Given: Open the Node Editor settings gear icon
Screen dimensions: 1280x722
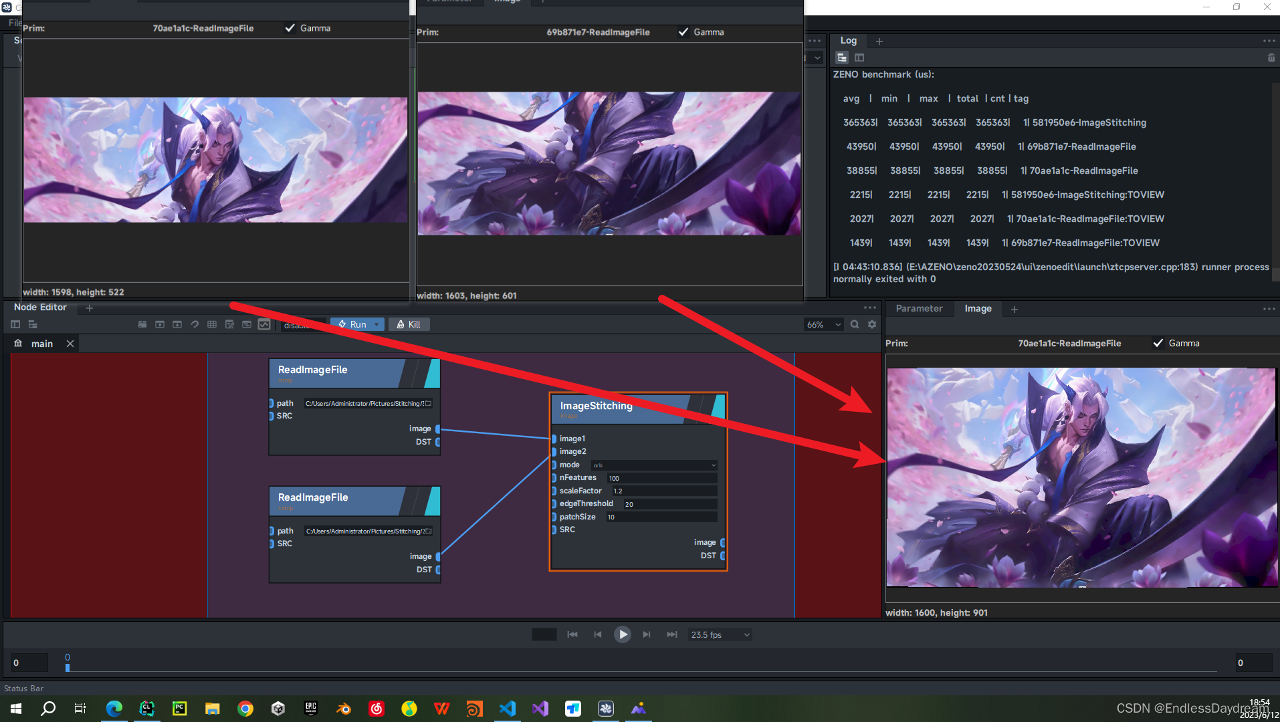Looking at the screenshot, I should click(872, 324).
